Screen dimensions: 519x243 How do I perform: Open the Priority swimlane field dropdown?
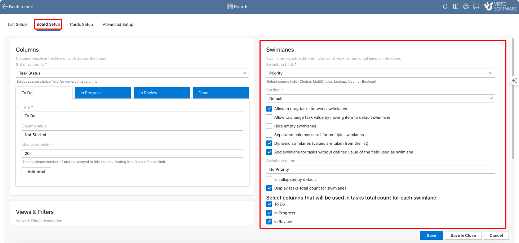click(381, 73)
